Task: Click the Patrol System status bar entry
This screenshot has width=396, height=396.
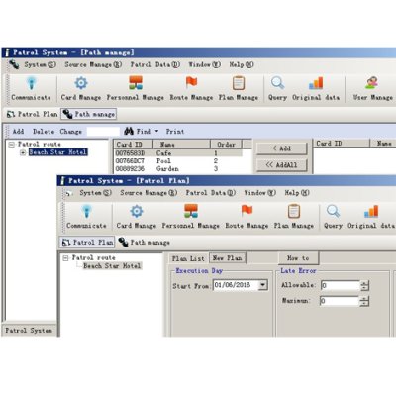Action: pos(29,331)
